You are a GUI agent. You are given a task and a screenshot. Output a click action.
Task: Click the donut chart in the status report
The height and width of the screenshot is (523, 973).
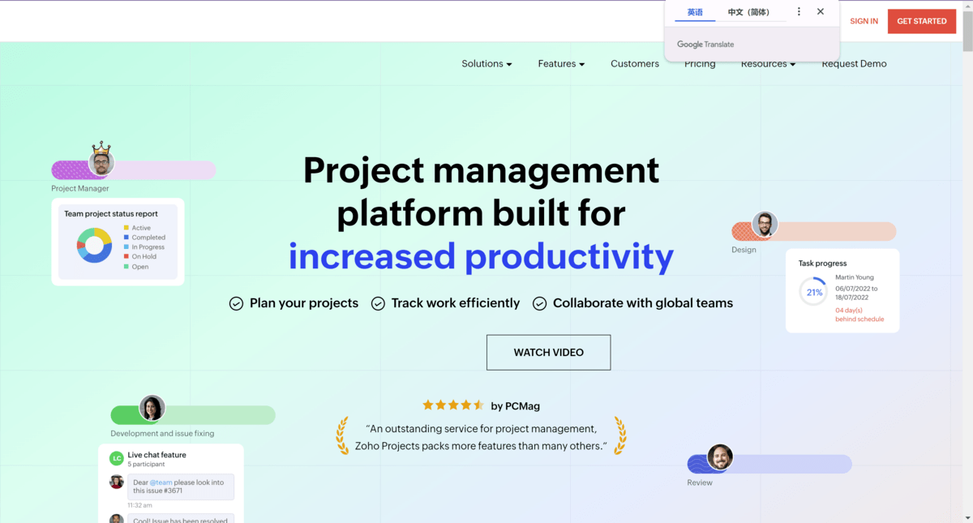coord(95,245)
